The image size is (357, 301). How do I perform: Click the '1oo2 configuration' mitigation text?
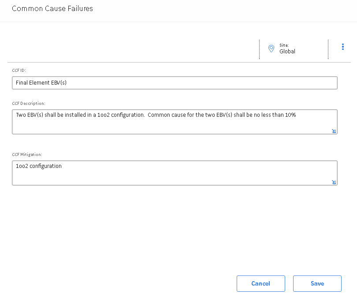click(39, 166)
